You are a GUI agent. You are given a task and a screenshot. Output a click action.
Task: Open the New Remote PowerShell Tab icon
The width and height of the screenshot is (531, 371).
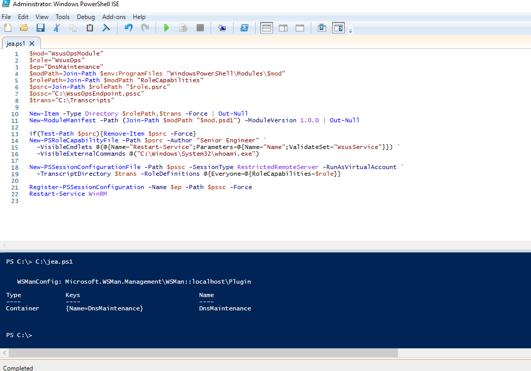222,28
